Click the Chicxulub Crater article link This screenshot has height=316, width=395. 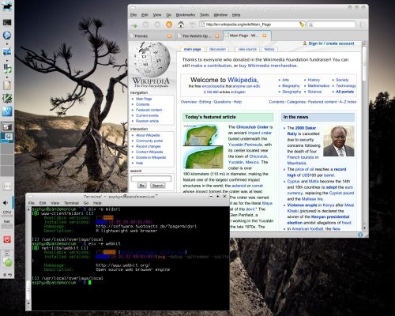tap(252, 127)
